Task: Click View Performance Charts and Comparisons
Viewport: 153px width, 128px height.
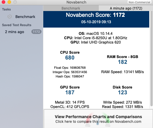Action: click(x=98, y=119)
